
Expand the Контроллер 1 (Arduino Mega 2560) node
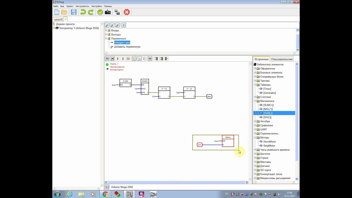pyautogui.click(x=54, y=28)
